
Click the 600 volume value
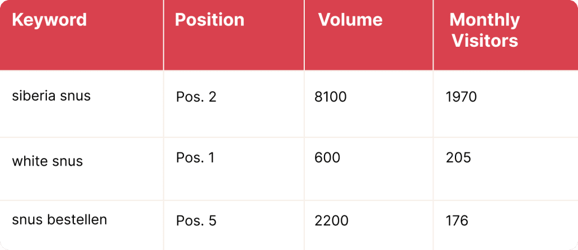(327, 158)
